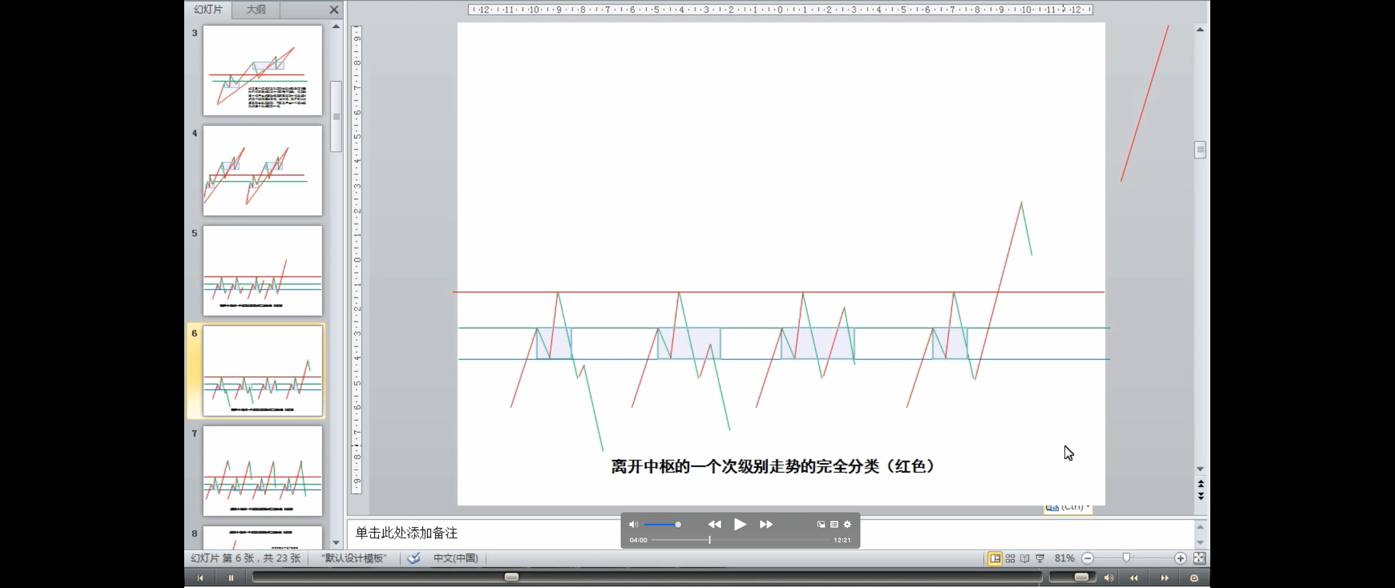Select the first blue rectangle on slide

pyautogui.click(x=554, y=344)
